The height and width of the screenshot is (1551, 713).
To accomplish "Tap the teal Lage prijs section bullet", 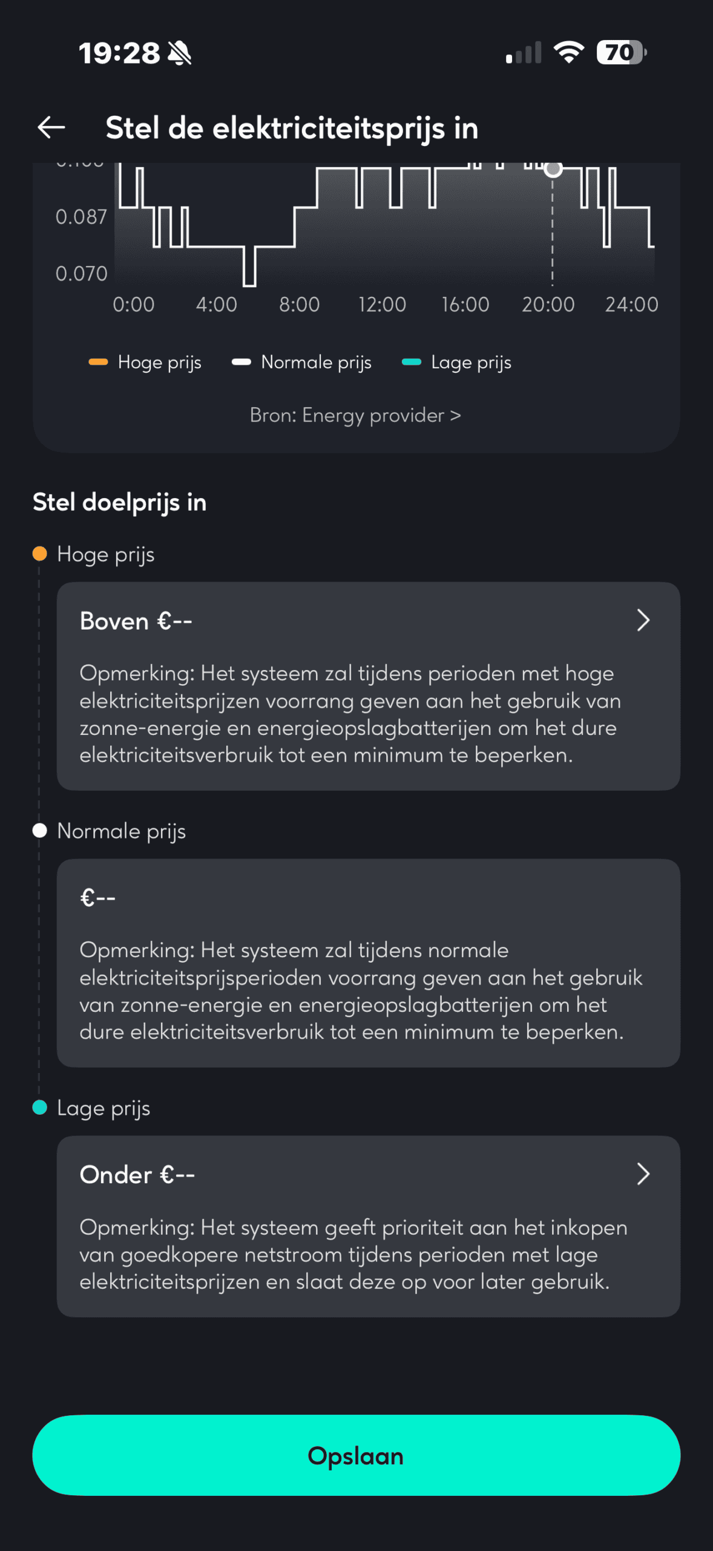I will pyautogui.click(x=40, y=1108).
